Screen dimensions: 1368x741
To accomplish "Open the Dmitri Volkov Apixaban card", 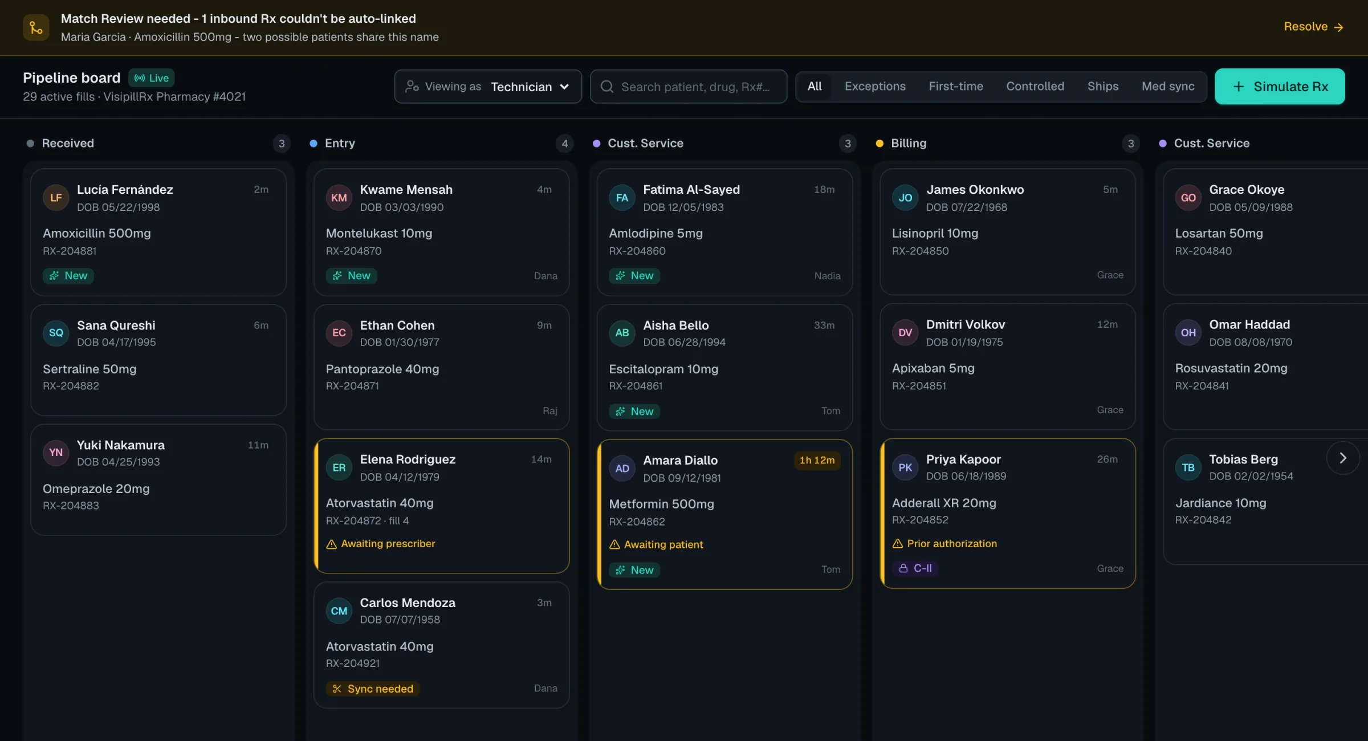I will point(1008,367).
